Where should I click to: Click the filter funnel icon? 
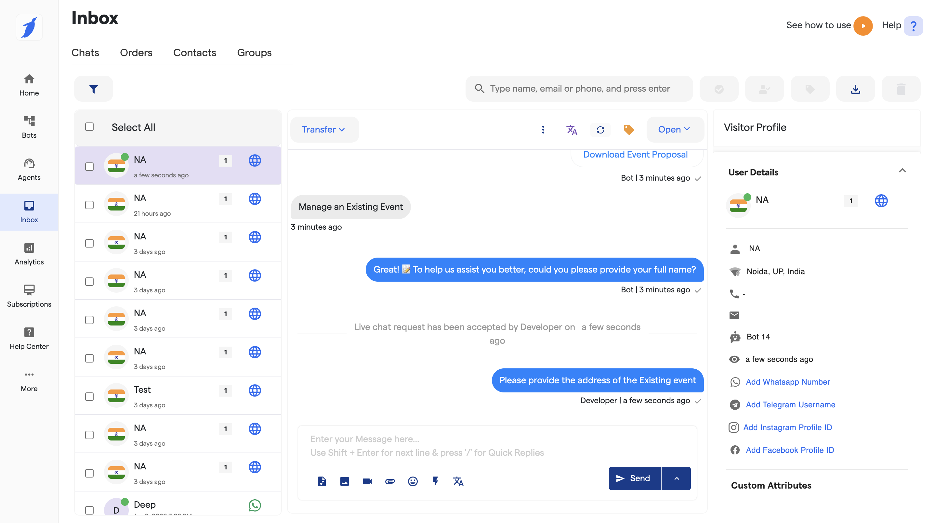tap(93, 89)
